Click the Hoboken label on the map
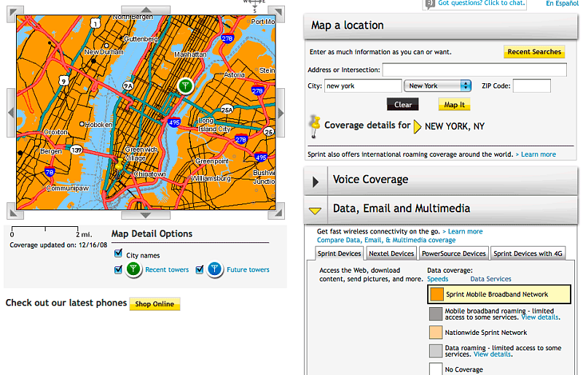 click(x=98, y=124)
